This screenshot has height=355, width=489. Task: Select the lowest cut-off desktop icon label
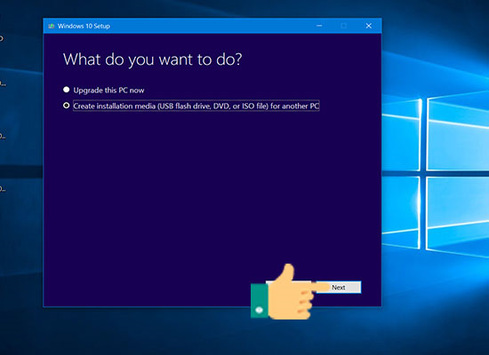[3, 189]
